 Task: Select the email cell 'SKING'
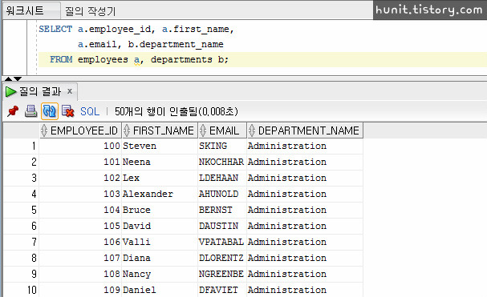tap(222, 146)
